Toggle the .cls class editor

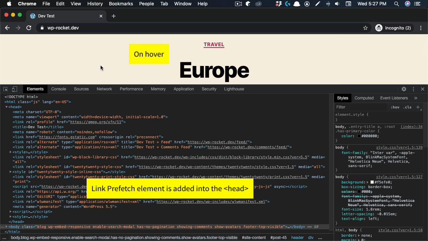(x=407, y=107)
